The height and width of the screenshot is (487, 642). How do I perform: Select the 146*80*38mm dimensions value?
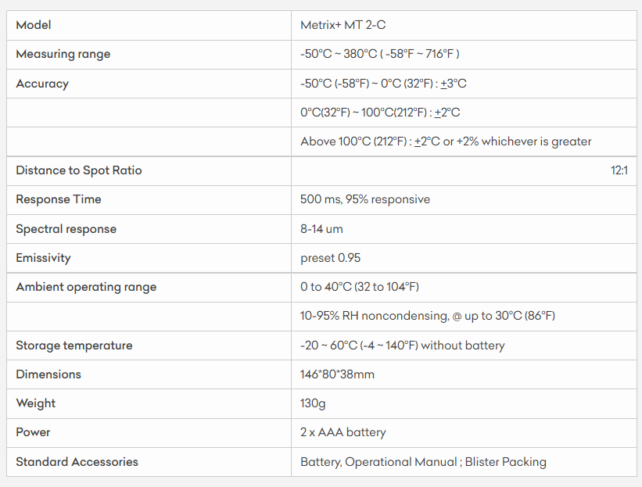[337, 374]
